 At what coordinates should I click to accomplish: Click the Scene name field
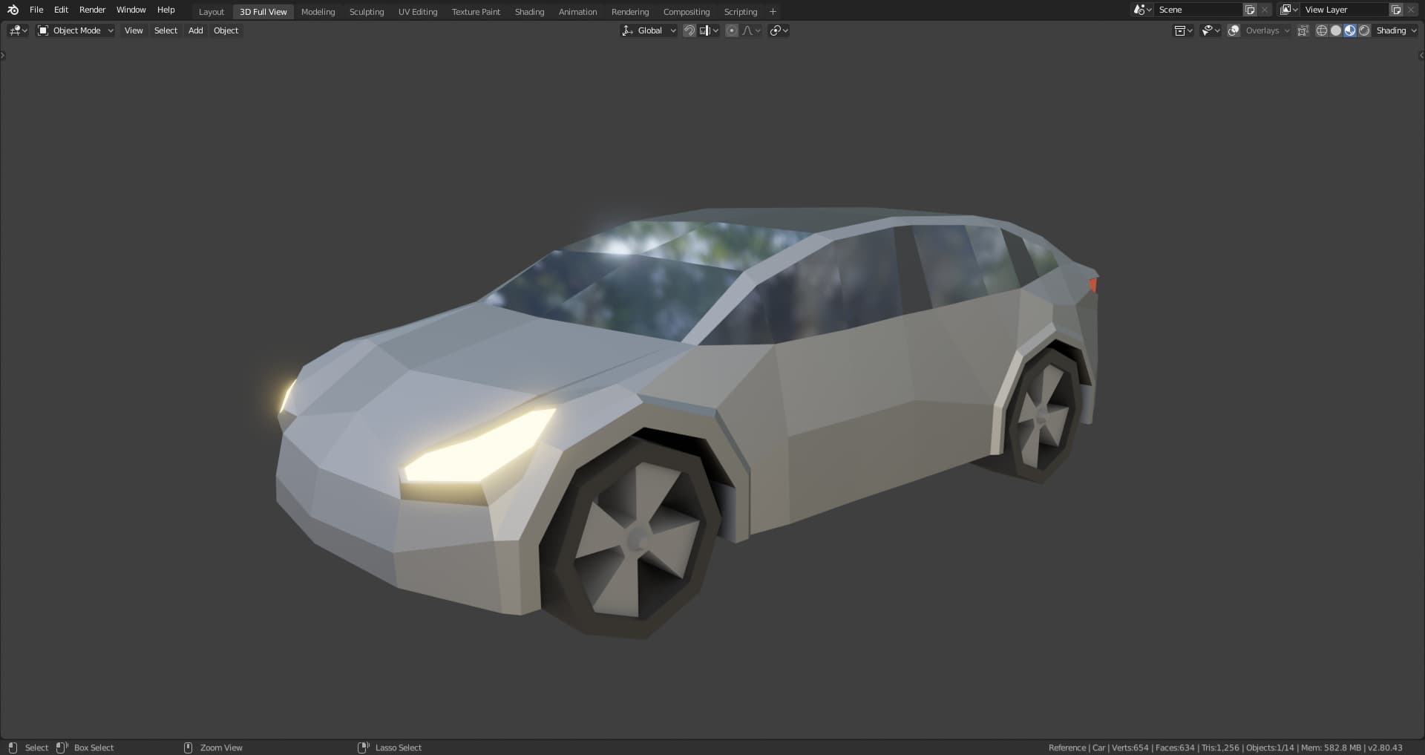(x=1198, y=10)
